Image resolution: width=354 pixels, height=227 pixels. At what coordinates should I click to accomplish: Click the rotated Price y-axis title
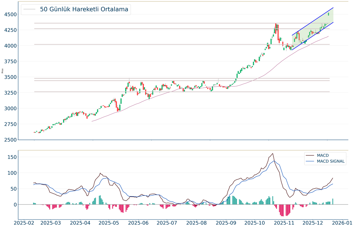click(3, 71)
